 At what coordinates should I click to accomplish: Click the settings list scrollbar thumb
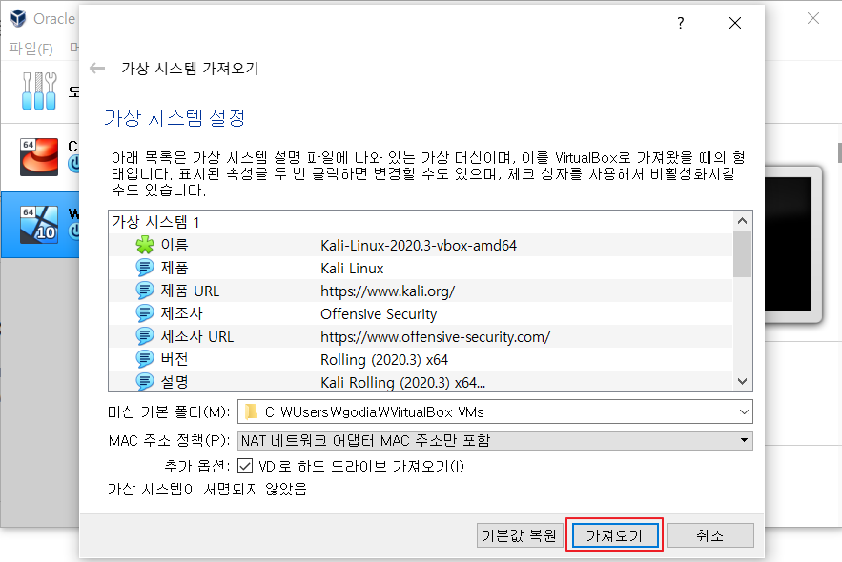coord(742,253)
